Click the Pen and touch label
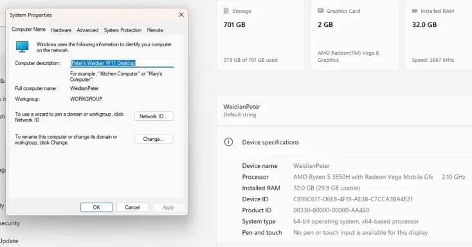Screen dimensions: 472x247 (x=262, y=233)
